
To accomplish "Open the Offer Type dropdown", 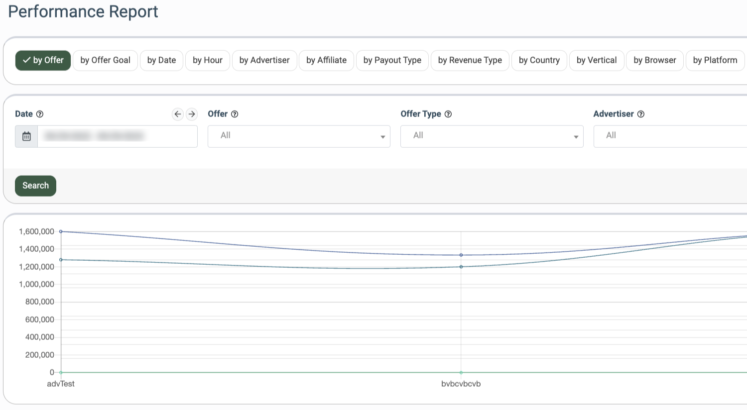I will pos(492,136).
